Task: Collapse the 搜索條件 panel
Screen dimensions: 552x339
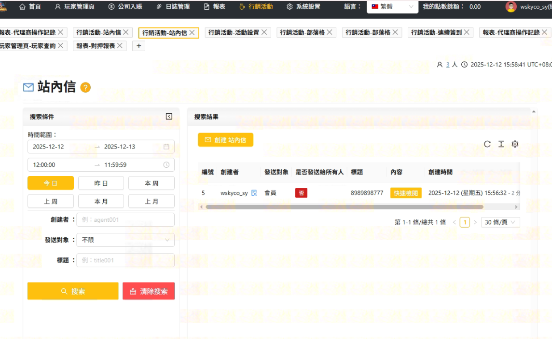Action: pos(169,116)
